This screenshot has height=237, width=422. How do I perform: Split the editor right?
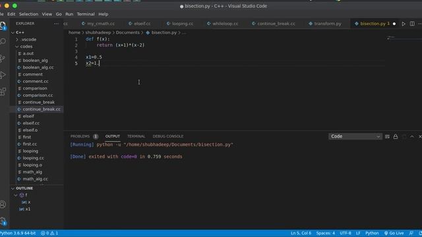412,24
